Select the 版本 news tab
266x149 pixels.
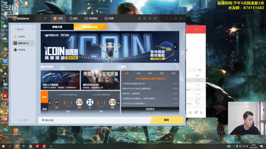coord(150,73)
